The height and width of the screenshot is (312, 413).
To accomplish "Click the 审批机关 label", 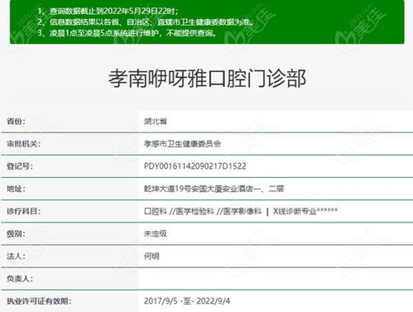I will (x=23, y=144).
